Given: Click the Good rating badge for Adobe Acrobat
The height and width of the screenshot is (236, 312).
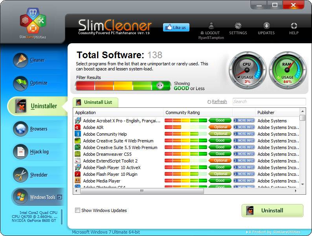Looking at the screenshot, I should [220, 120].
